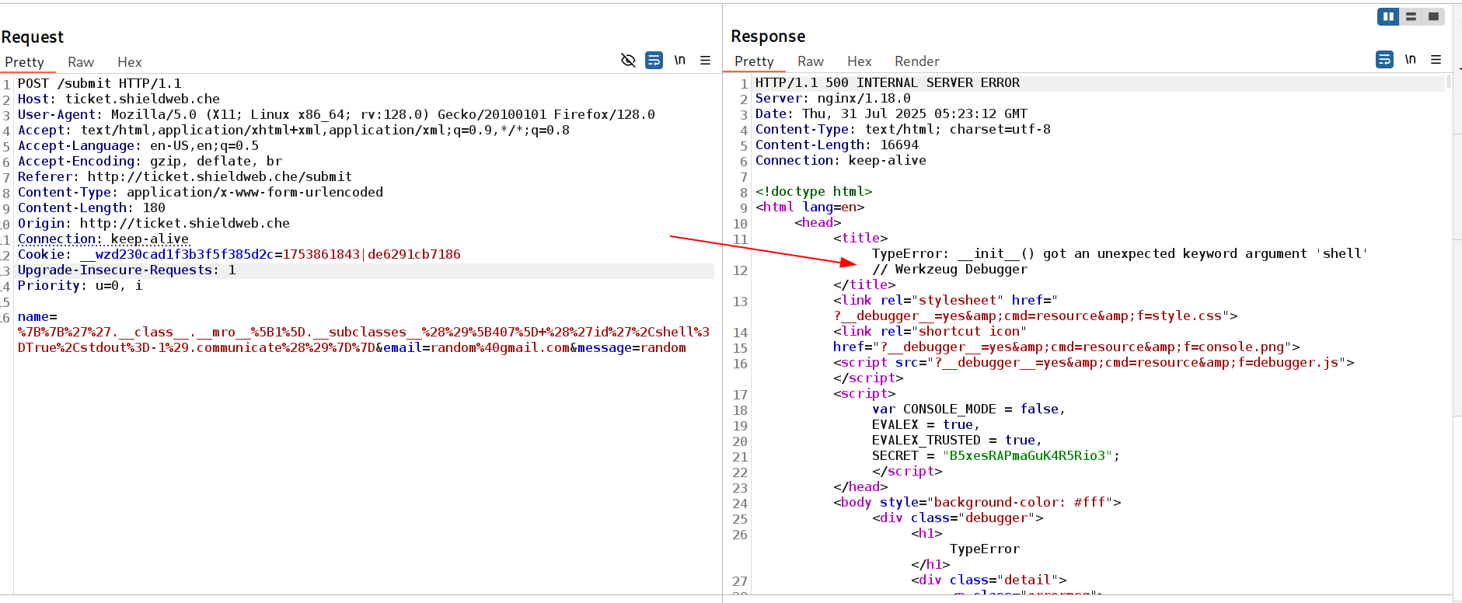Switch to Response Raw tab
The image size is (1462, 603).
(x=811, y=61)
